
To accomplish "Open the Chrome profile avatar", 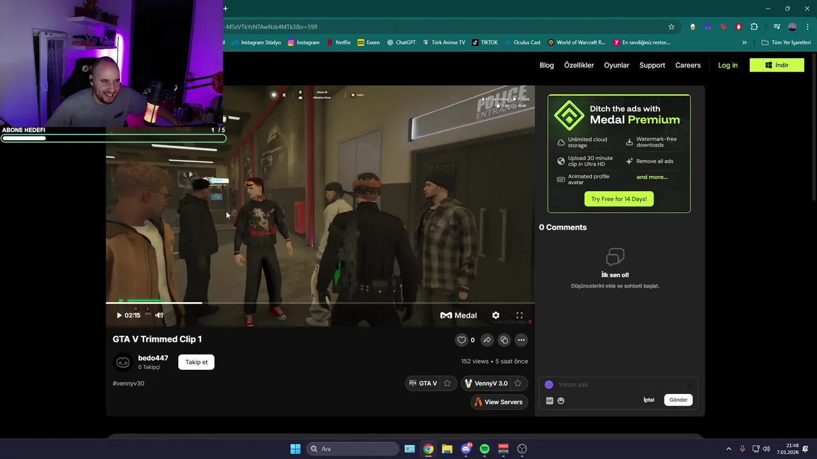I will (x=792, y=27).
